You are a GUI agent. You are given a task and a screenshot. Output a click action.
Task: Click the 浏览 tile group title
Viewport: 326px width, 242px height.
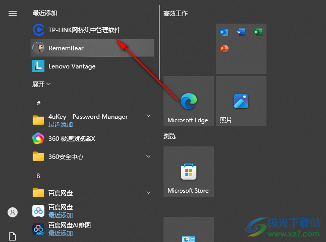coord(170,136)
